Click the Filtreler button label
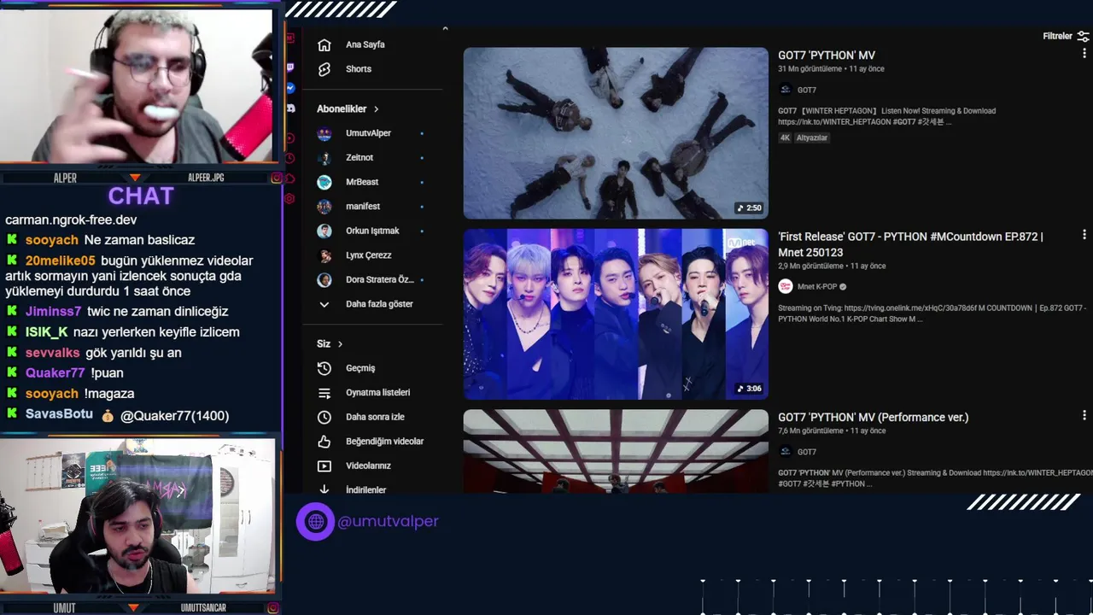This screenshot has height=615, width=1093. pos(1057,37)
